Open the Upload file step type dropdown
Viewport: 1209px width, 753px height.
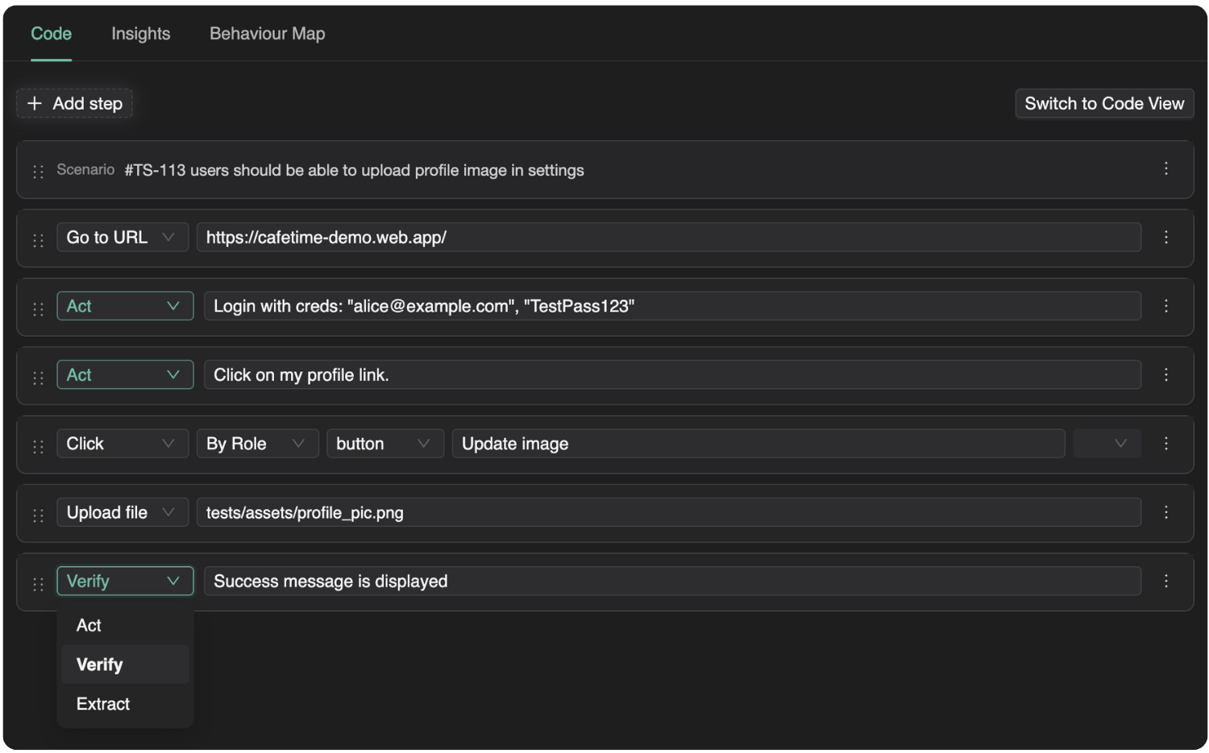pos(123,512)
